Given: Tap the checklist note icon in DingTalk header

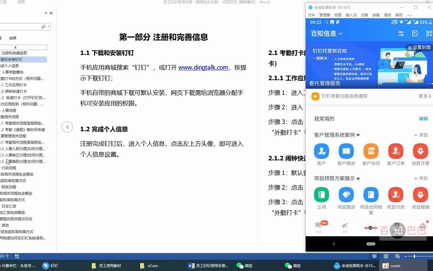Looking at the screenshot, I should coord(415,34).
